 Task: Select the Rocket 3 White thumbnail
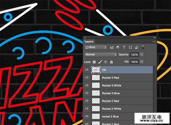coord(96,85)
